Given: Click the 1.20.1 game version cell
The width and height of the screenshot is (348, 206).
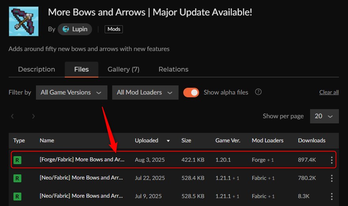Looking at the screenshot, I should coord(223,160).
